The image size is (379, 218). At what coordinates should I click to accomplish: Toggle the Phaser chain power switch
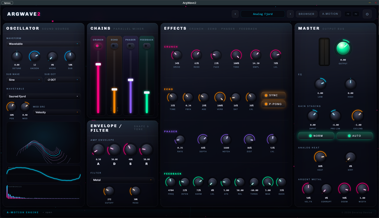[x=130, y=46]
